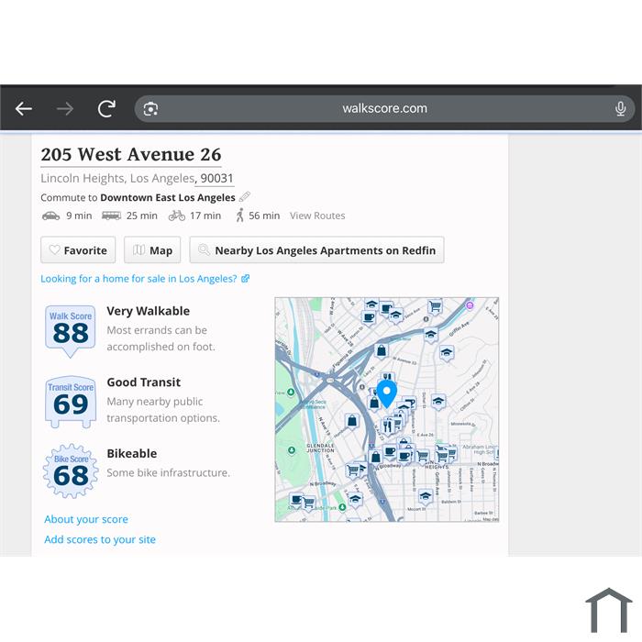Click the blue location pin on map
This screenshot has height=642, width=642.
point(387,393)
